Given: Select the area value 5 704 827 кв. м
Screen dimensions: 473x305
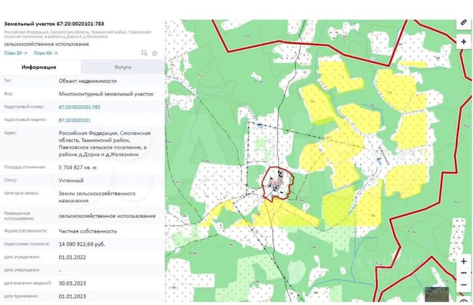Looking at the screenshot, I should point(78,167).
